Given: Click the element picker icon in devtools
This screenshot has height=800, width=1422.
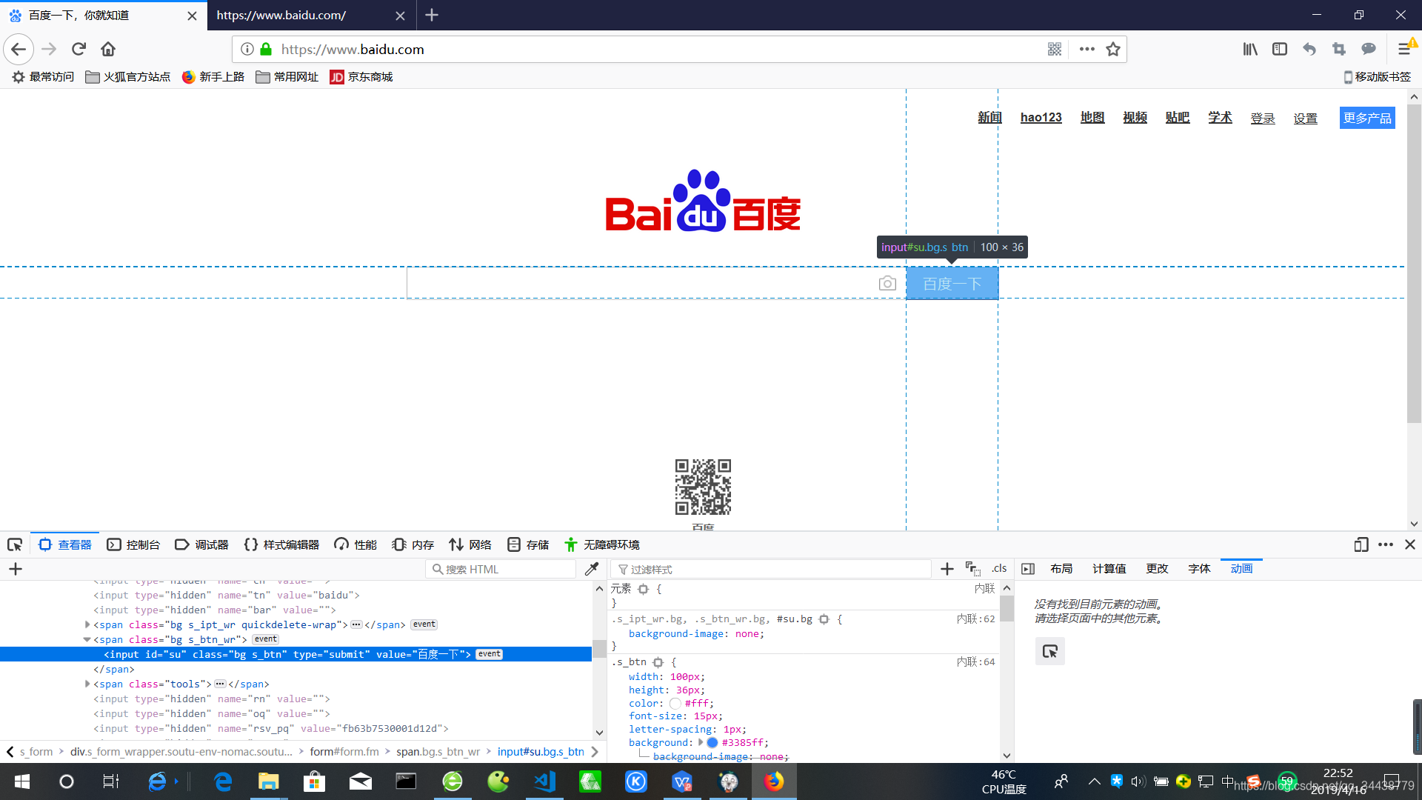Looking at the screenshot, I should [15, 545].
